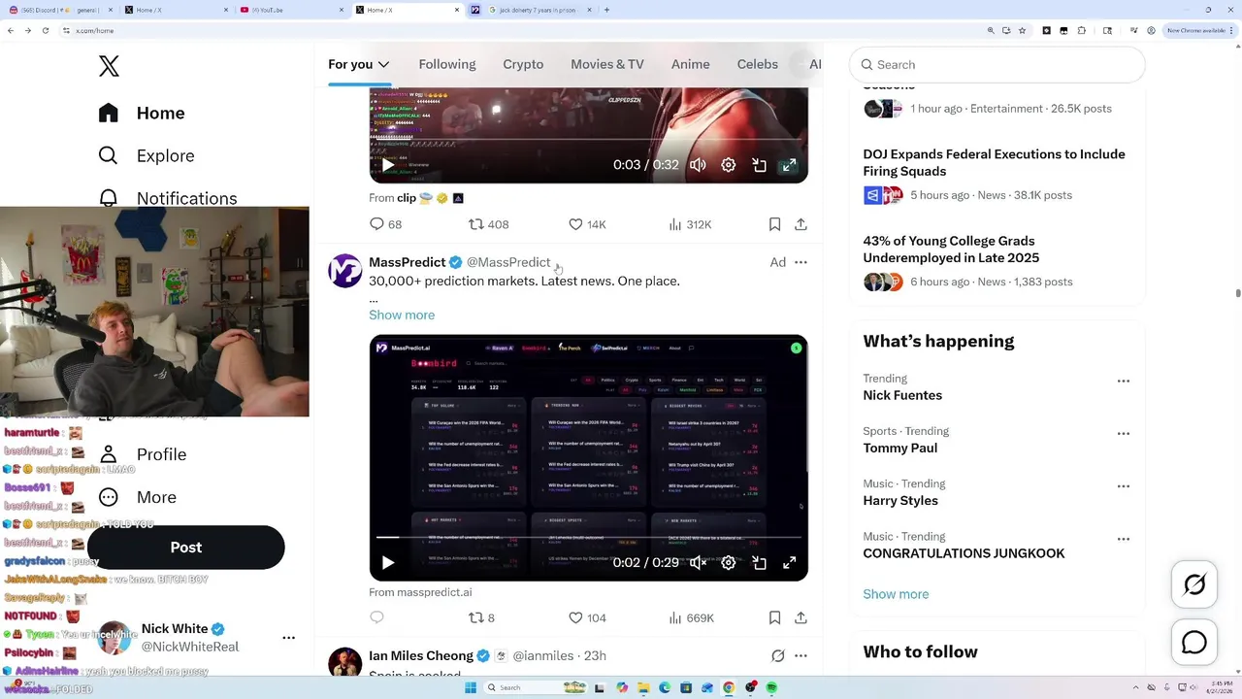Screen dimensions: 1242x699
Task: Open the floating Messages chat button
Action: tap(1194, 643)
